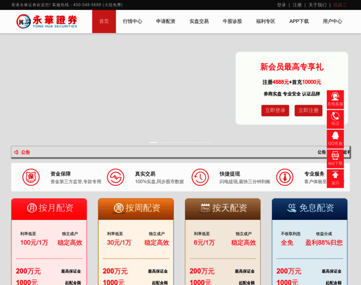
Task: Click the 快捷提现 heading text
Action: 230,174
